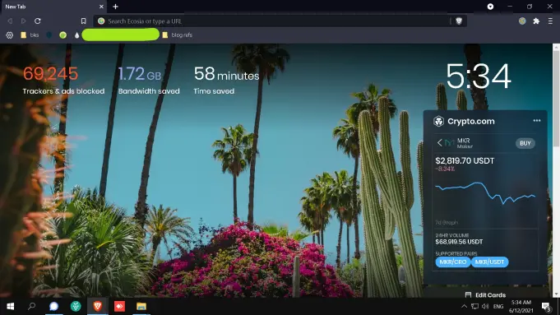560x315 pixels.
Task: Click the Crypto.com logo icon
Action: pos(438,122)
